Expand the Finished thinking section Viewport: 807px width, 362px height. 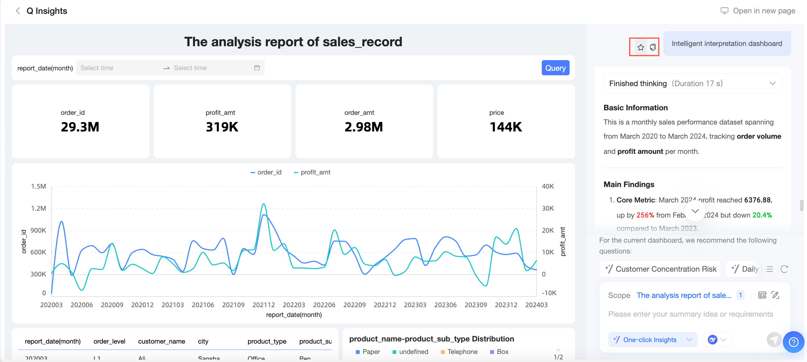coord(772,83)
